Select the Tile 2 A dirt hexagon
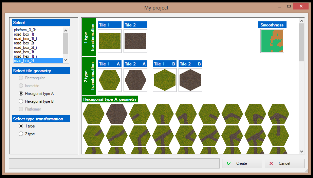The height and width of the screenshot is (178, 313). [135, 80]
